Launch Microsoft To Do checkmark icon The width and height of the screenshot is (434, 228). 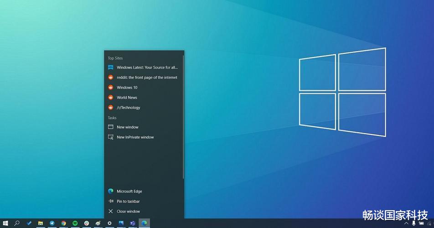pyautogui.click(x=29, y=223)
